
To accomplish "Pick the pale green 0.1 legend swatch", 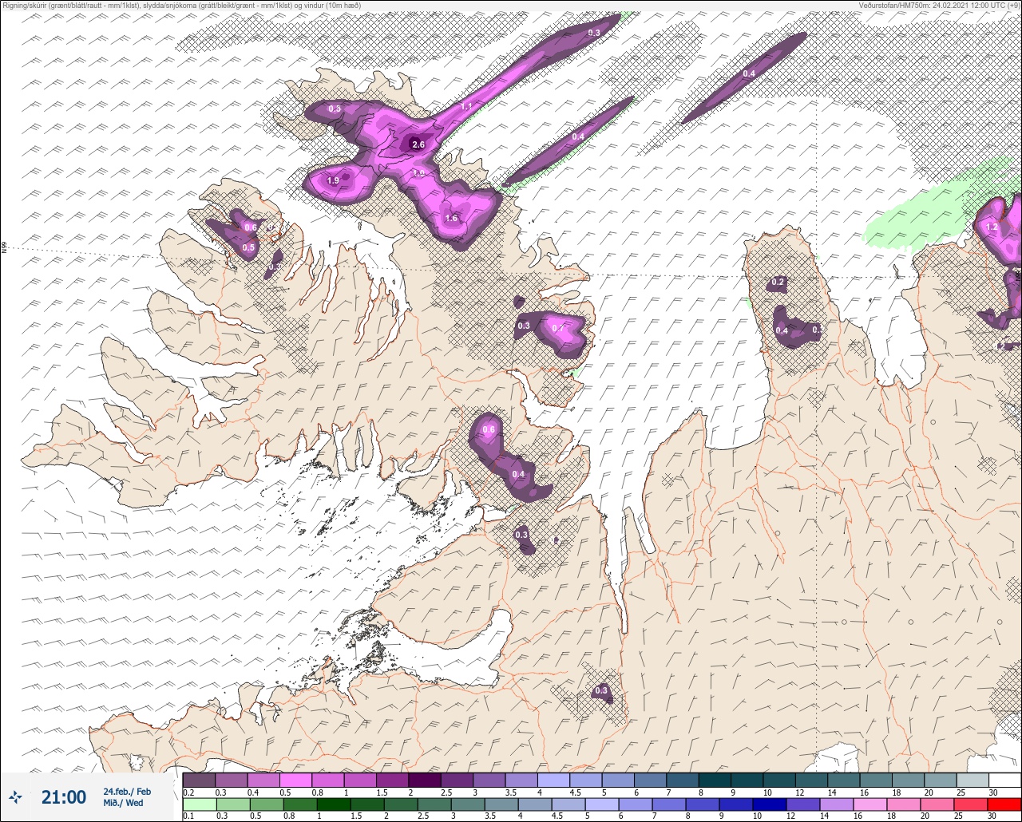I will [x=199, y=804].
